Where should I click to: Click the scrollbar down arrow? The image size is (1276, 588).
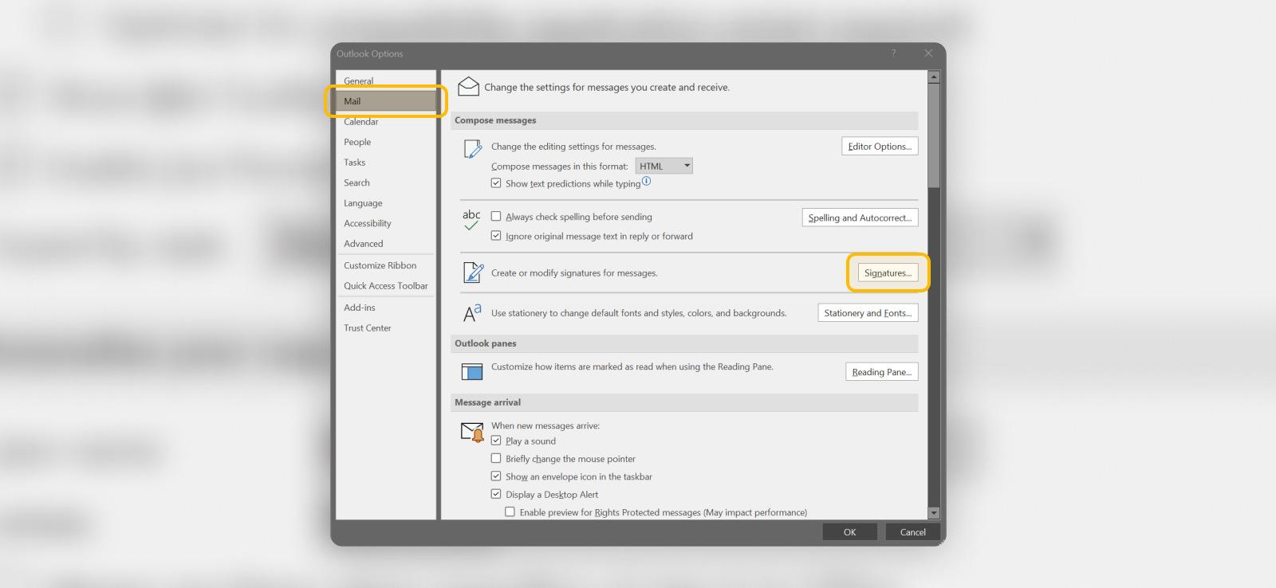[934, 513]
